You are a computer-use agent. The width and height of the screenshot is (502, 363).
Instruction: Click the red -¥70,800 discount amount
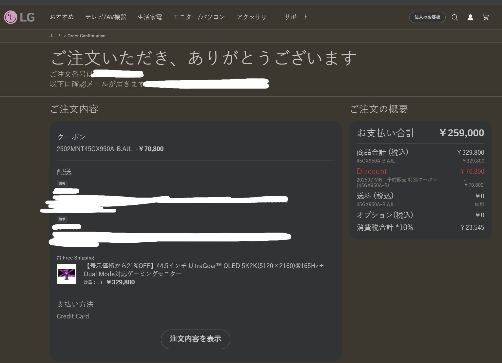tap(471, 171)
